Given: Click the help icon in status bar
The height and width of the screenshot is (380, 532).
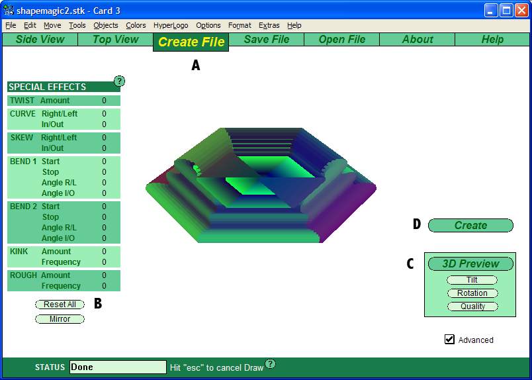Looking at the screenshot, I should 270,364.
